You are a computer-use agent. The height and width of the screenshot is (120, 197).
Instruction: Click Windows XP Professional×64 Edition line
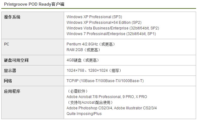tap(104, 23)
